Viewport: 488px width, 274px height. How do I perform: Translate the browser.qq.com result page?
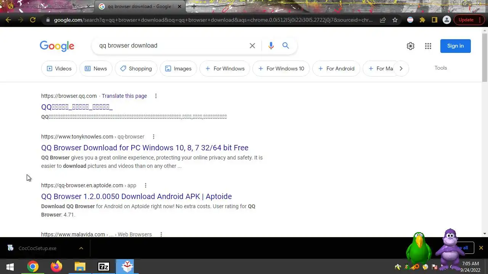(x=124, y=96)
